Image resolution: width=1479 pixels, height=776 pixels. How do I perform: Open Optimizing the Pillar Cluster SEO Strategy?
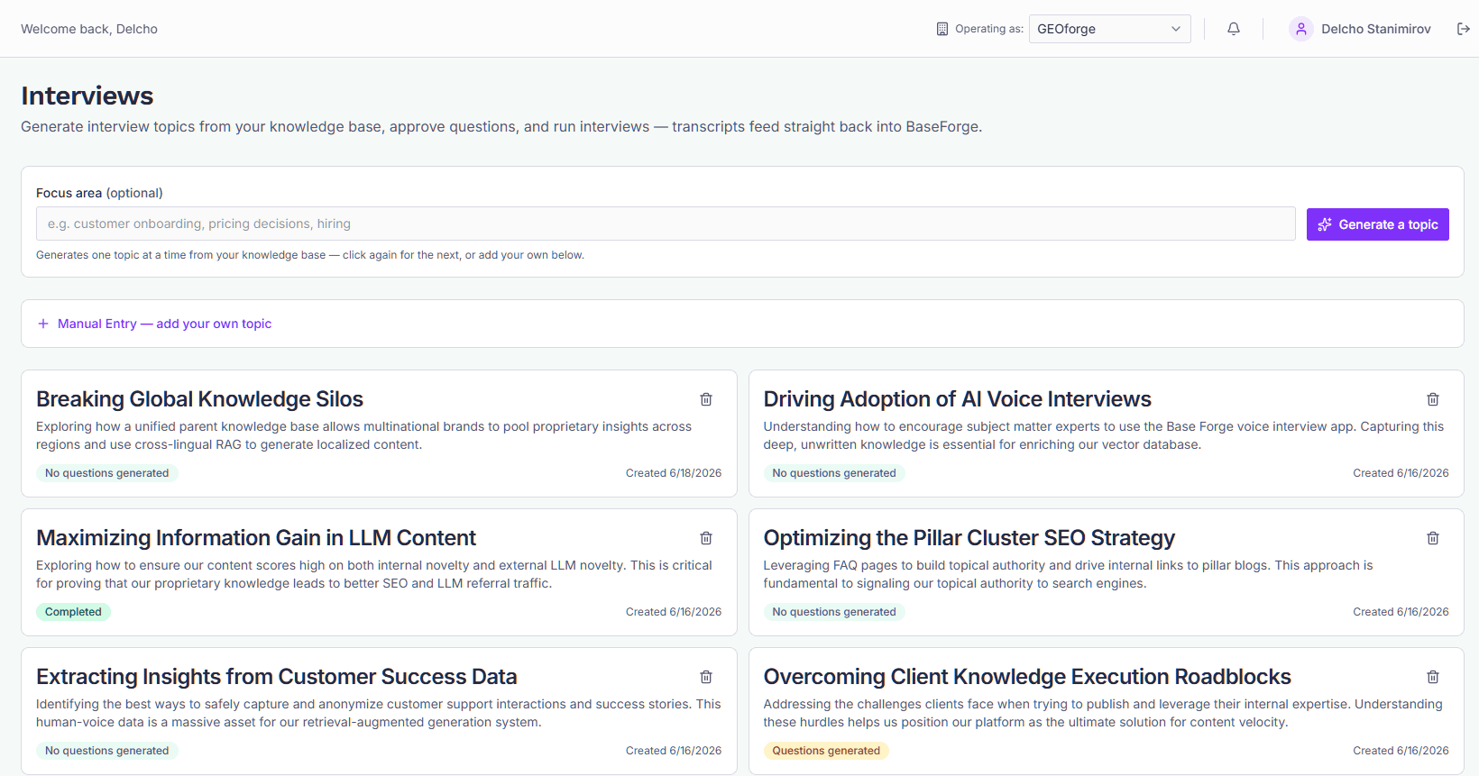click(x=969, y=538)
